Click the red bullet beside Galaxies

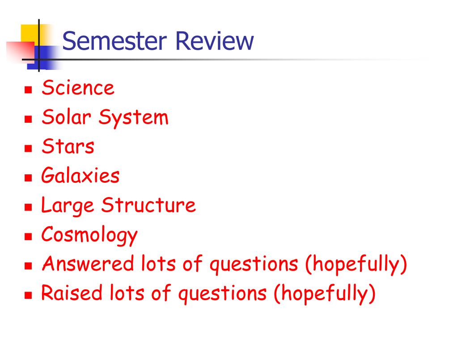[x=28, y=177]
